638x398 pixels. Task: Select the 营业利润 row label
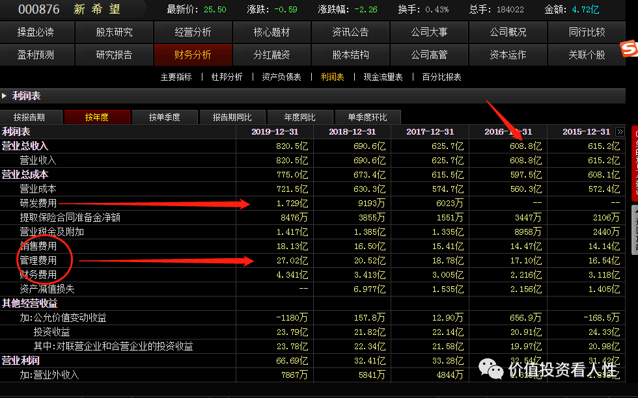click(20, 360)
